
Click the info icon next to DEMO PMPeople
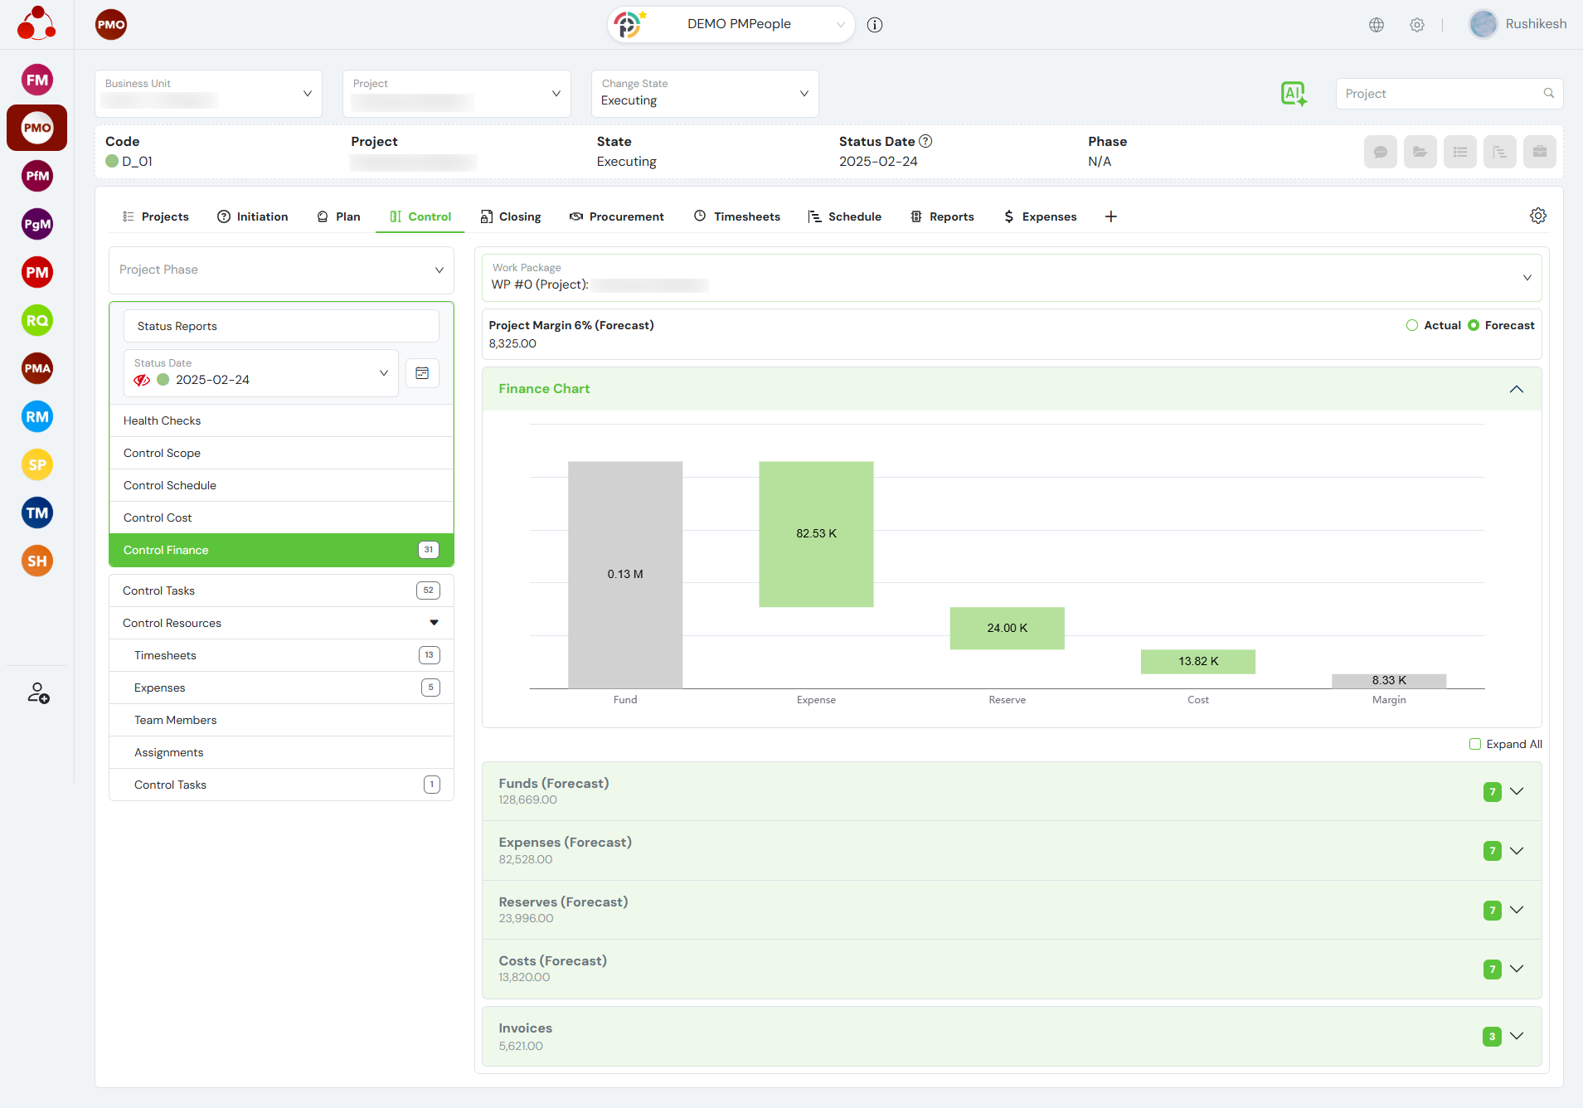875,25
